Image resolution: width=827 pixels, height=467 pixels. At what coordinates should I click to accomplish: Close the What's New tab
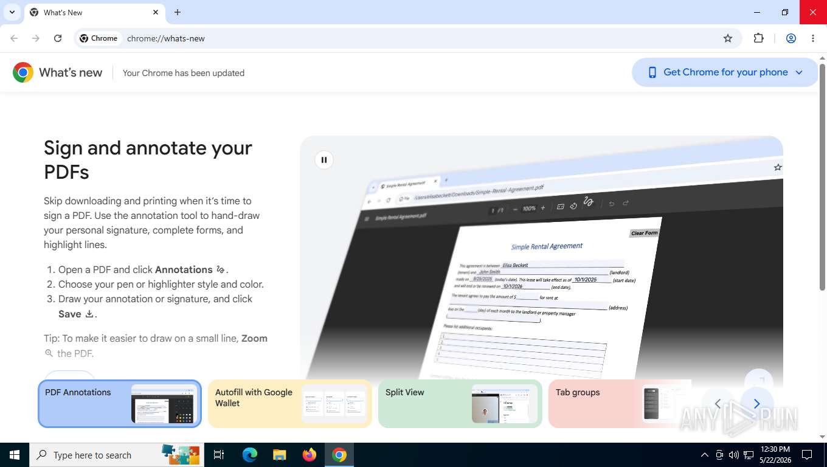(x=156, y=12)
